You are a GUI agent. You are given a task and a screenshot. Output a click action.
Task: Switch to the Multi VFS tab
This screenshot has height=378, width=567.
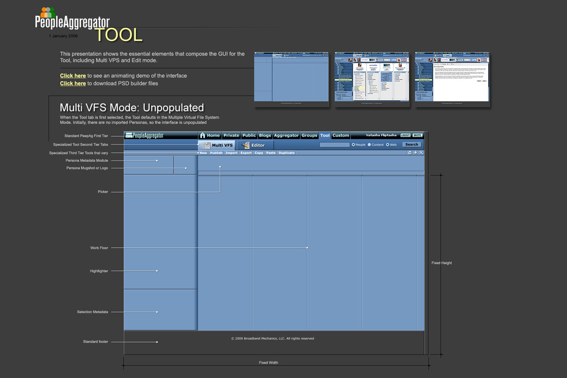pos(217,145)
